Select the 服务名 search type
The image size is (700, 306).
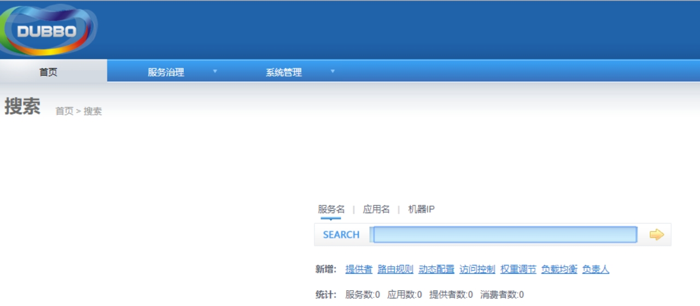tap(331, 209)
